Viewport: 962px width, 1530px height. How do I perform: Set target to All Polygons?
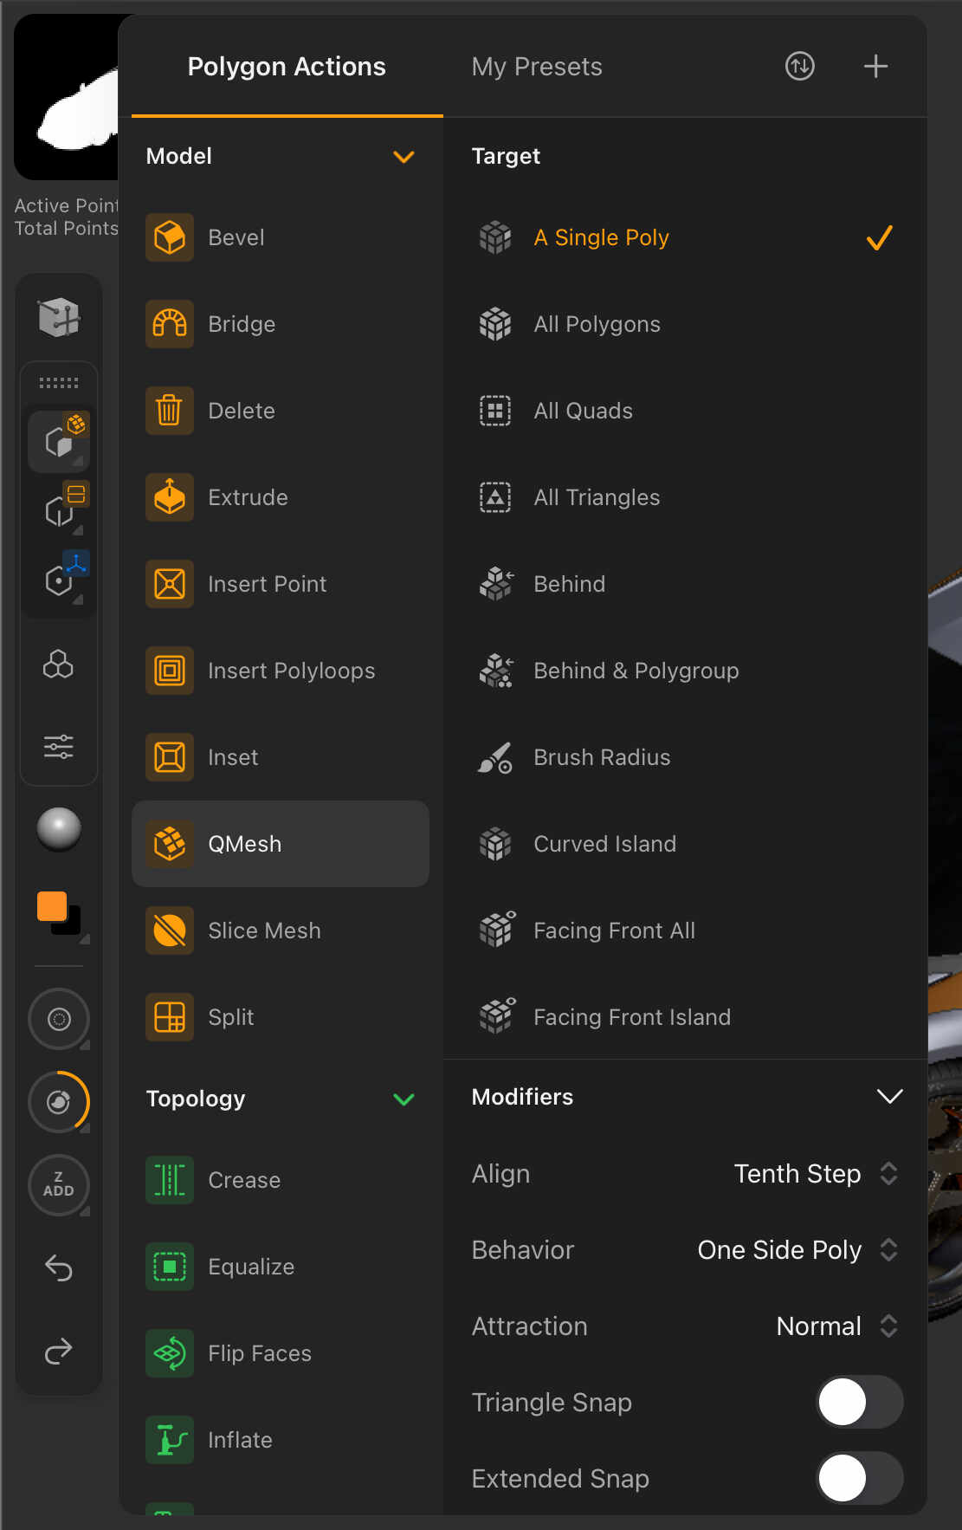(x=597, y=324)
